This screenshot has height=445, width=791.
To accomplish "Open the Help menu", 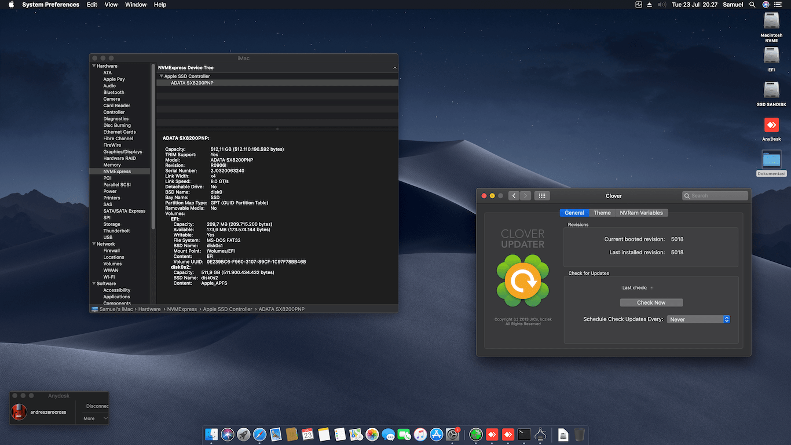I will pos(160,5).
